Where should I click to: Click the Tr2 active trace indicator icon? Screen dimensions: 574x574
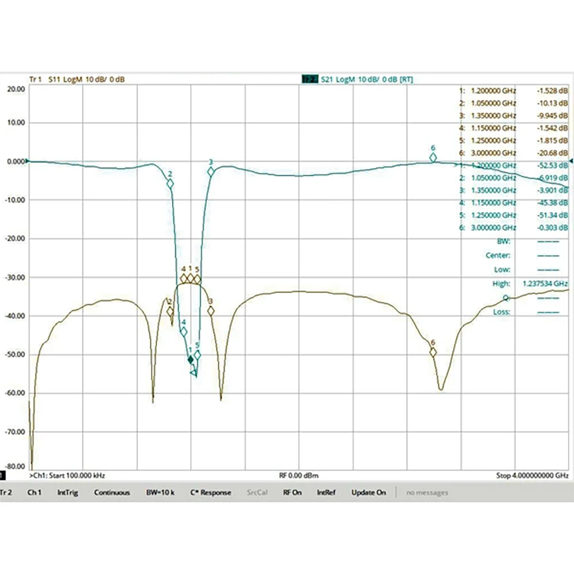tap(309, 78)
